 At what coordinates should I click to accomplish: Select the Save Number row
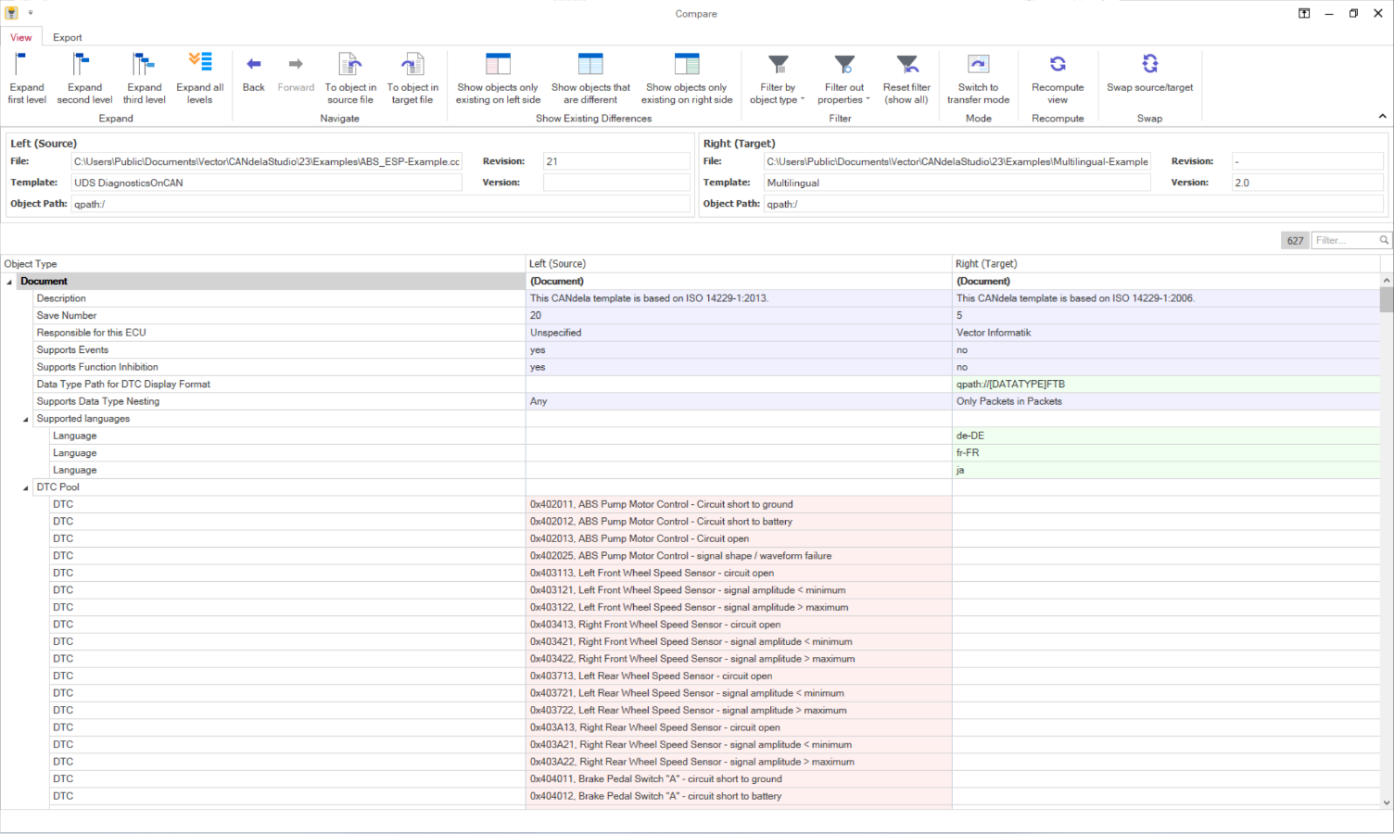(690, 316)
